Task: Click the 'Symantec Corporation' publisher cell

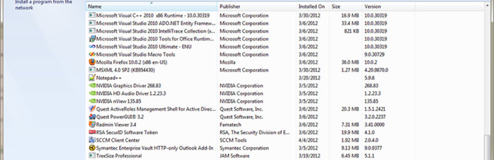Action: click(243, 148)
